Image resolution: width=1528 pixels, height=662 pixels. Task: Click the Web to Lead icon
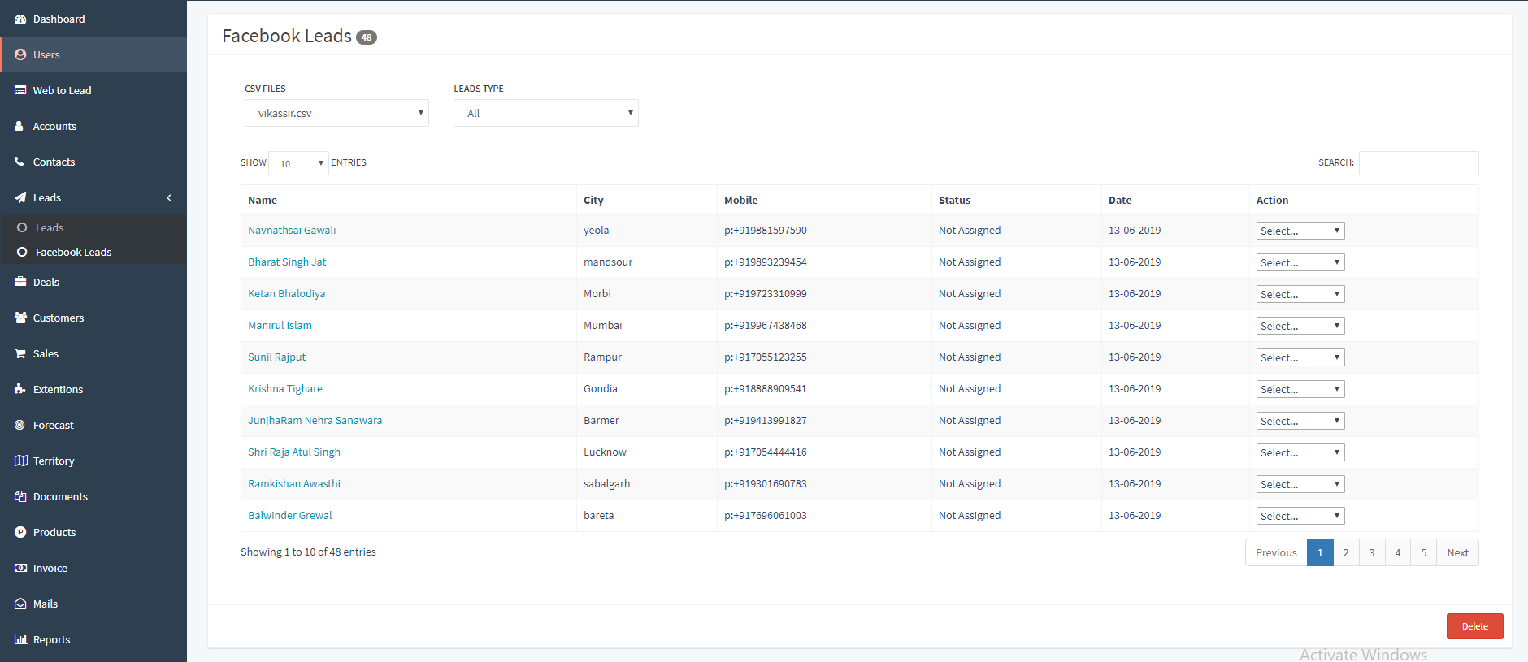(x=20, y=90)
